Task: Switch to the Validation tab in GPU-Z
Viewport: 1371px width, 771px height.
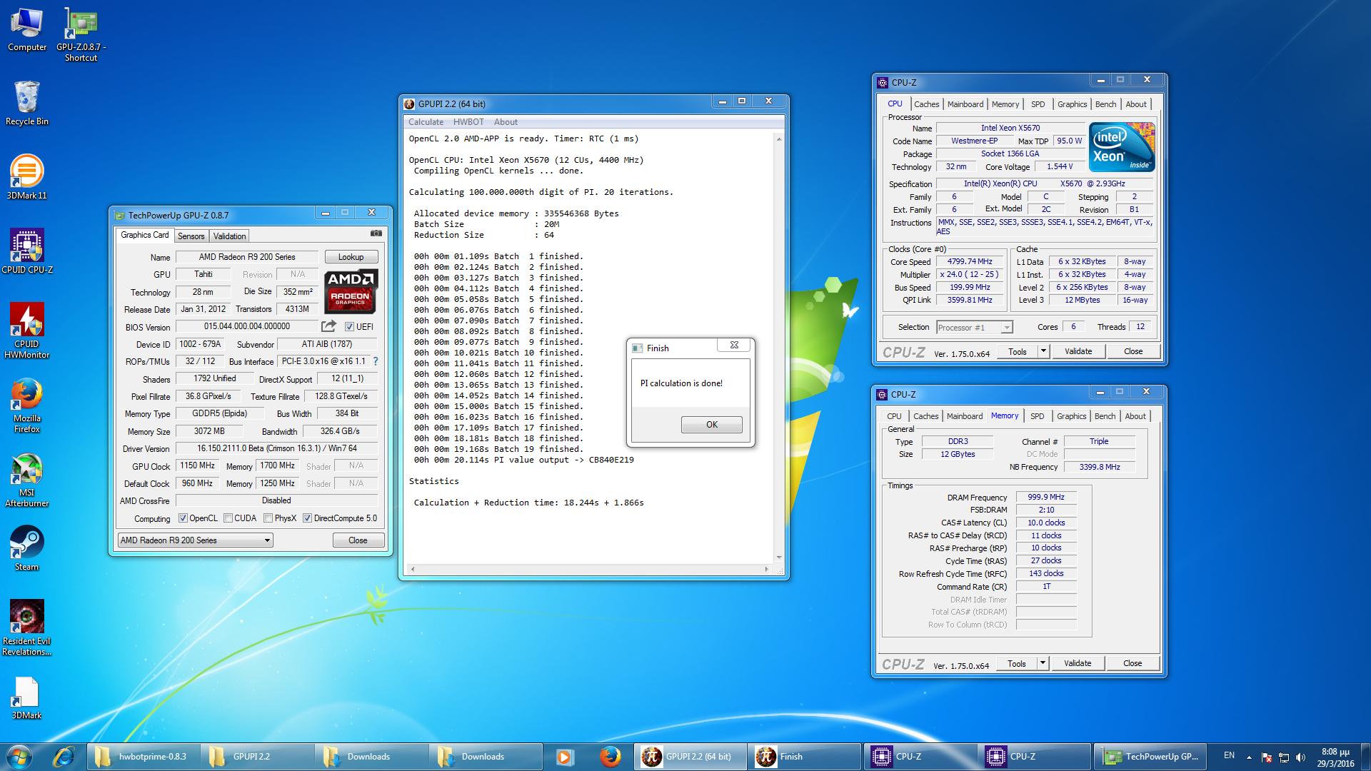Action: pyautogui.click(x=229, y=236)
